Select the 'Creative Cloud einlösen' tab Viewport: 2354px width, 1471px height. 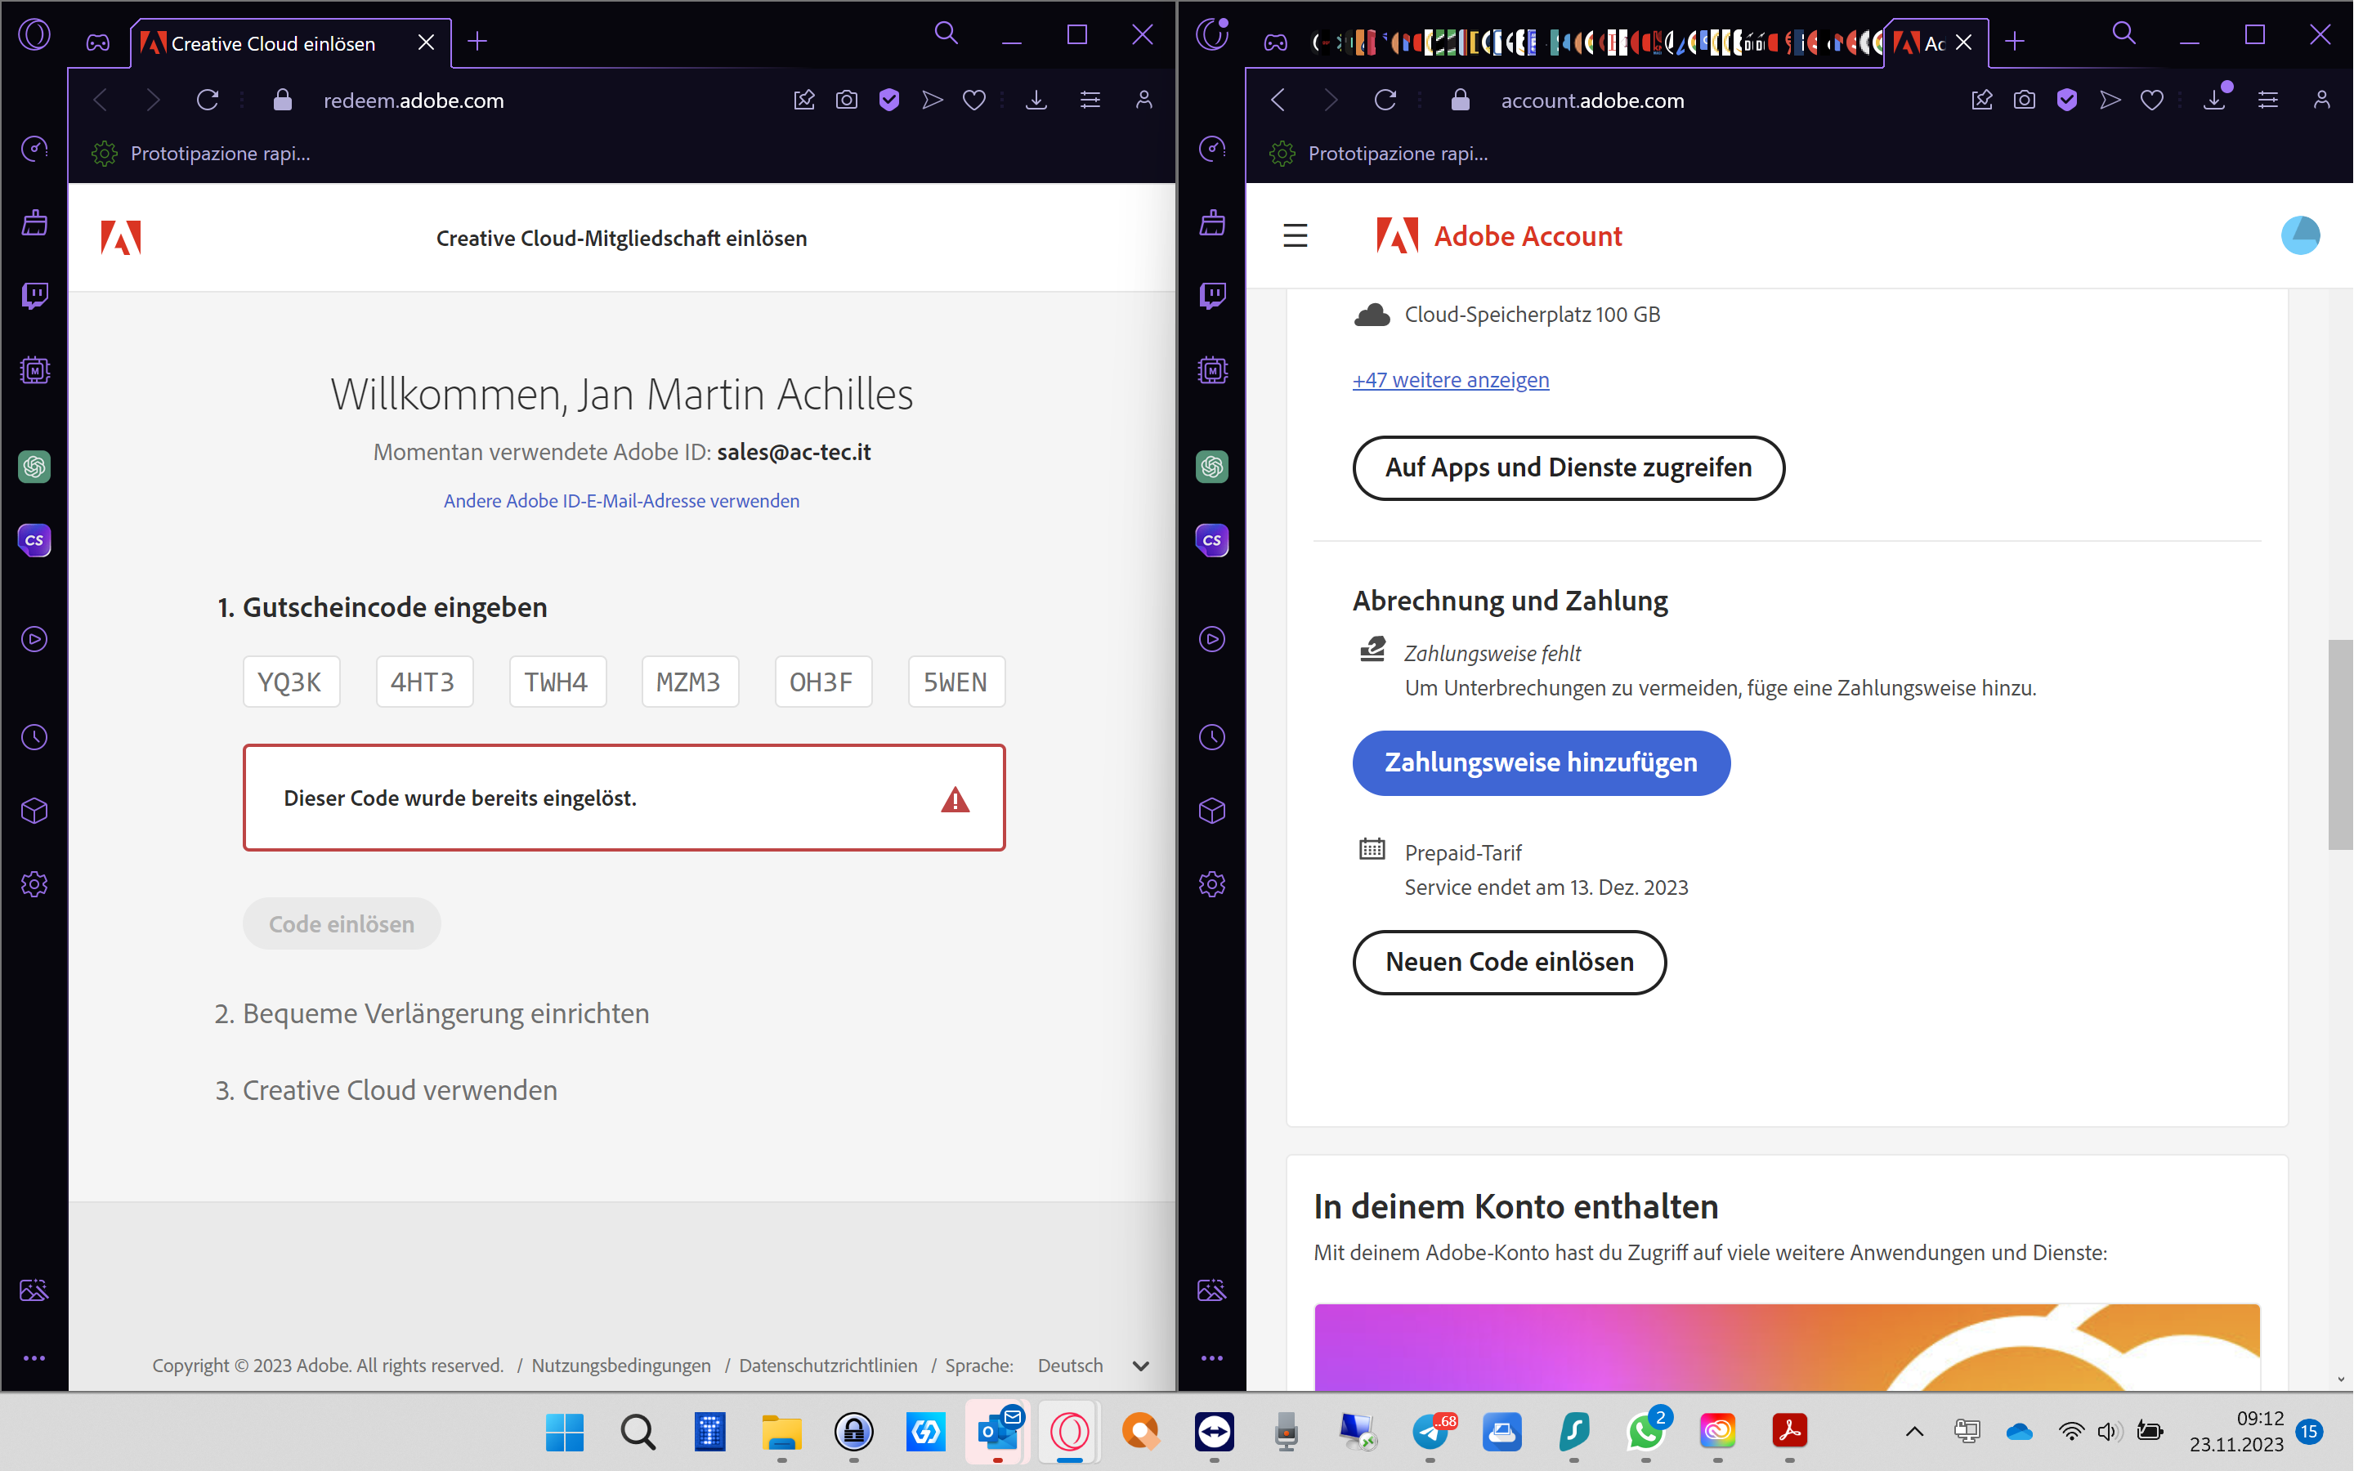pos(273,44)
